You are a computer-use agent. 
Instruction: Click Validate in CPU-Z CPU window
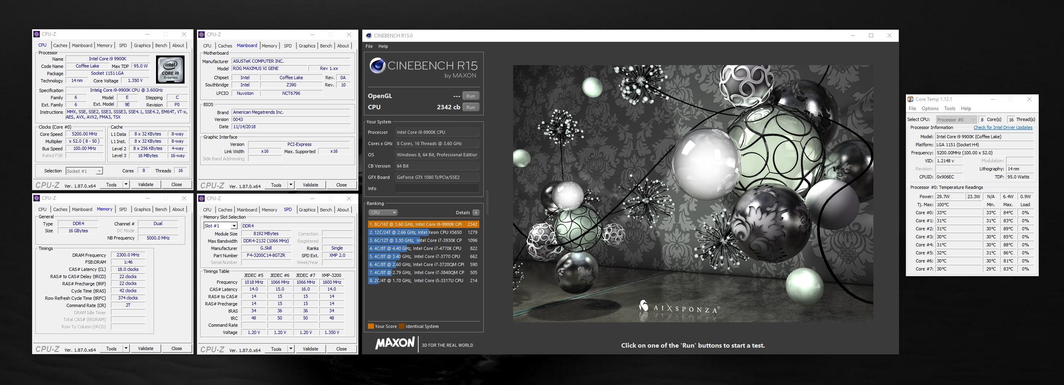click(x=146, y=184)
